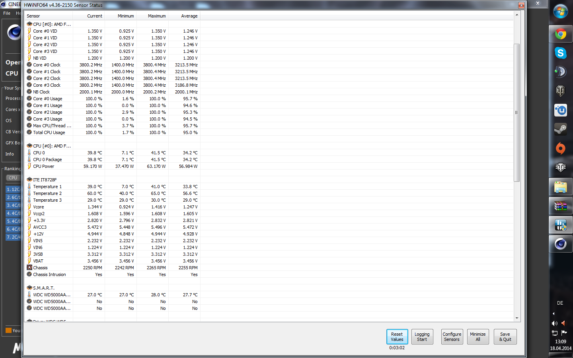Click the volume speaker tray icon

[554, 323]
